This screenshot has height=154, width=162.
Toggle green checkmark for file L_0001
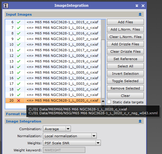(19, 95)
